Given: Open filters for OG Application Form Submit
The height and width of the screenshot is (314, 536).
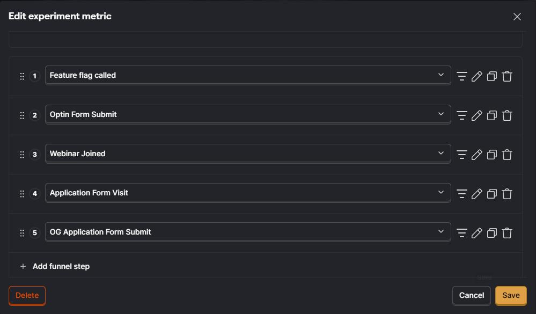Looking at the screenshot, I should (461, 233).
